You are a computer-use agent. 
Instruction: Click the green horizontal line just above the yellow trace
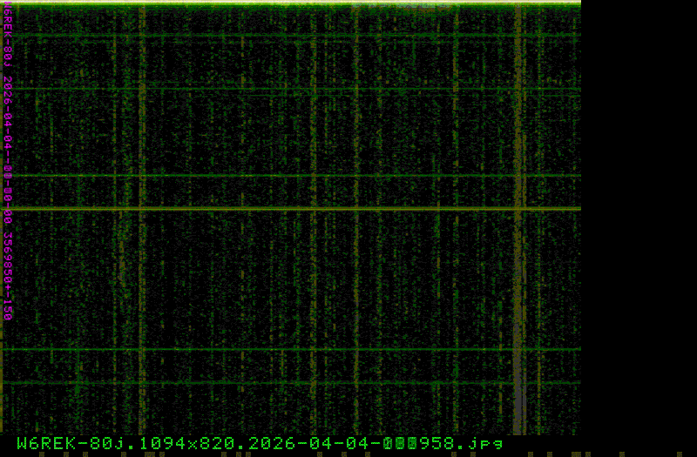point(261,176)
